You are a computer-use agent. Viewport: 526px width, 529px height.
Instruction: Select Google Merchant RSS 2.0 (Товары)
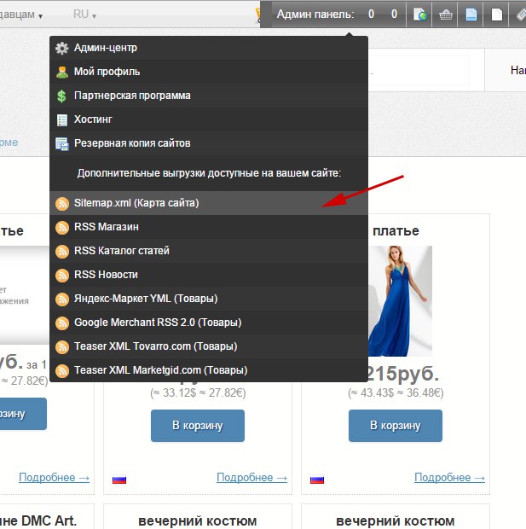[158, 323]
